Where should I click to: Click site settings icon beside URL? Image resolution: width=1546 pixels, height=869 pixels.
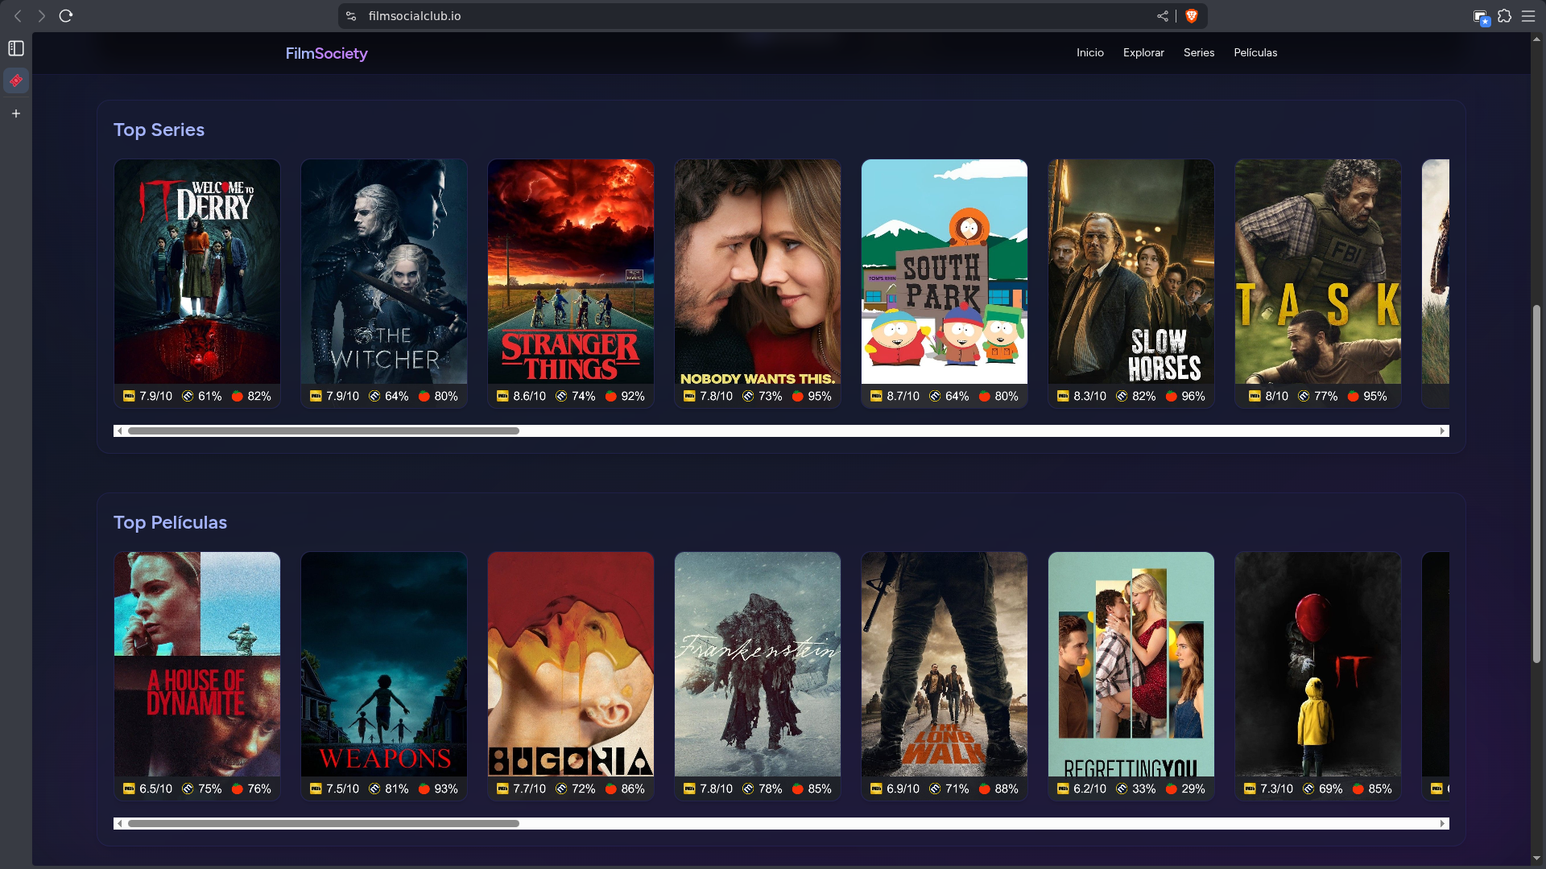pyautogui.click(x=351, y=16)
